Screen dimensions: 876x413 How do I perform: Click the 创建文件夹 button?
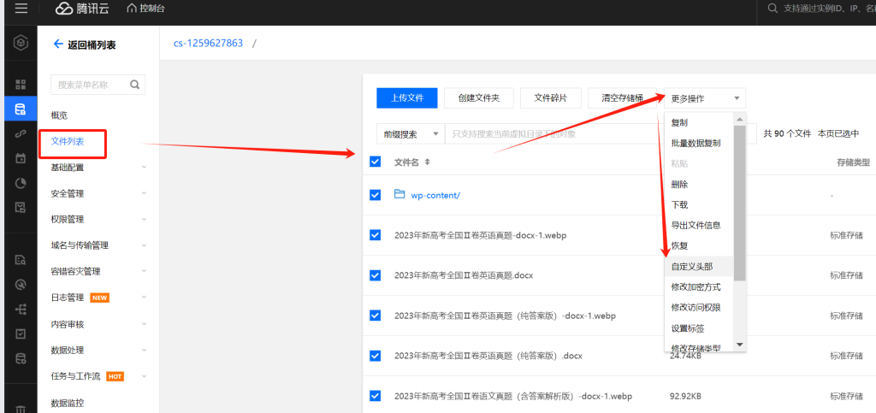pyautogui.click(x=479, y=98)
